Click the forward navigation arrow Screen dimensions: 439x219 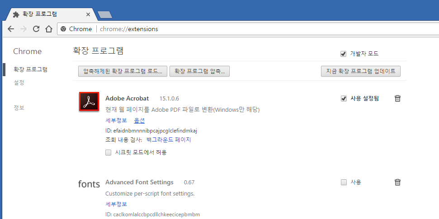(24, 29)
